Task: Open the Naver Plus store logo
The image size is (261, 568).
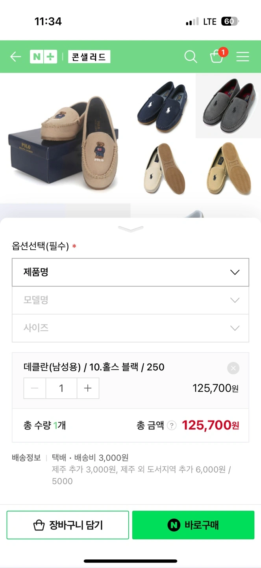Action: 43,57
